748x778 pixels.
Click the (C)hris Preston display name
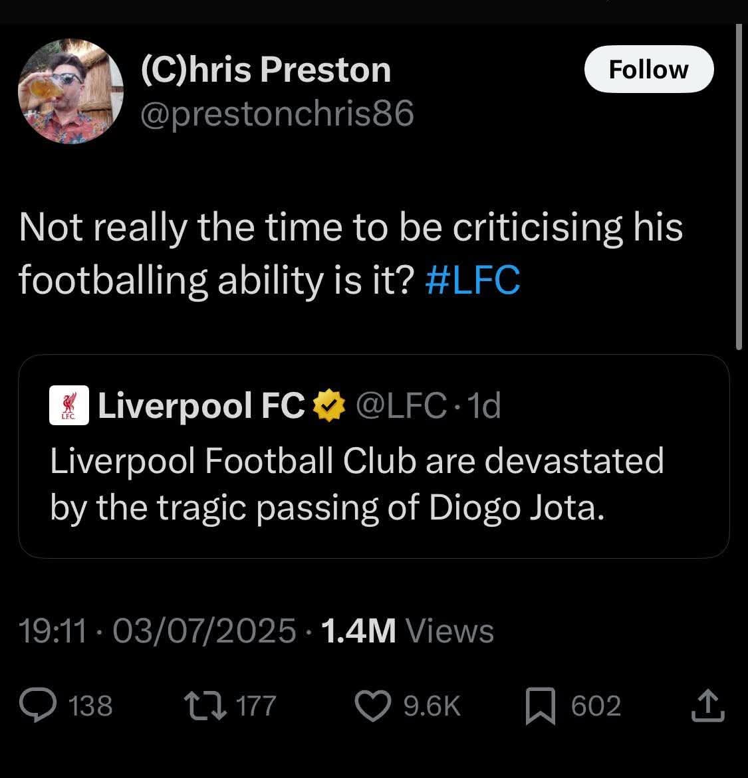click(266, 70)
